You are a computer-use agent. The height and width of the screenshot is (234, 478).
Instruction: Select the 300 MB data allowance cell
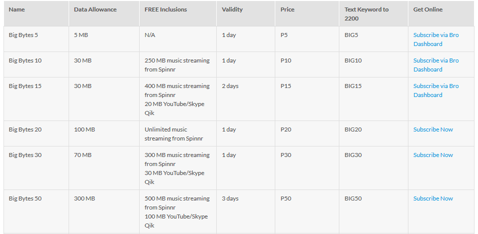pyautogui.click(x=84, y=198)
